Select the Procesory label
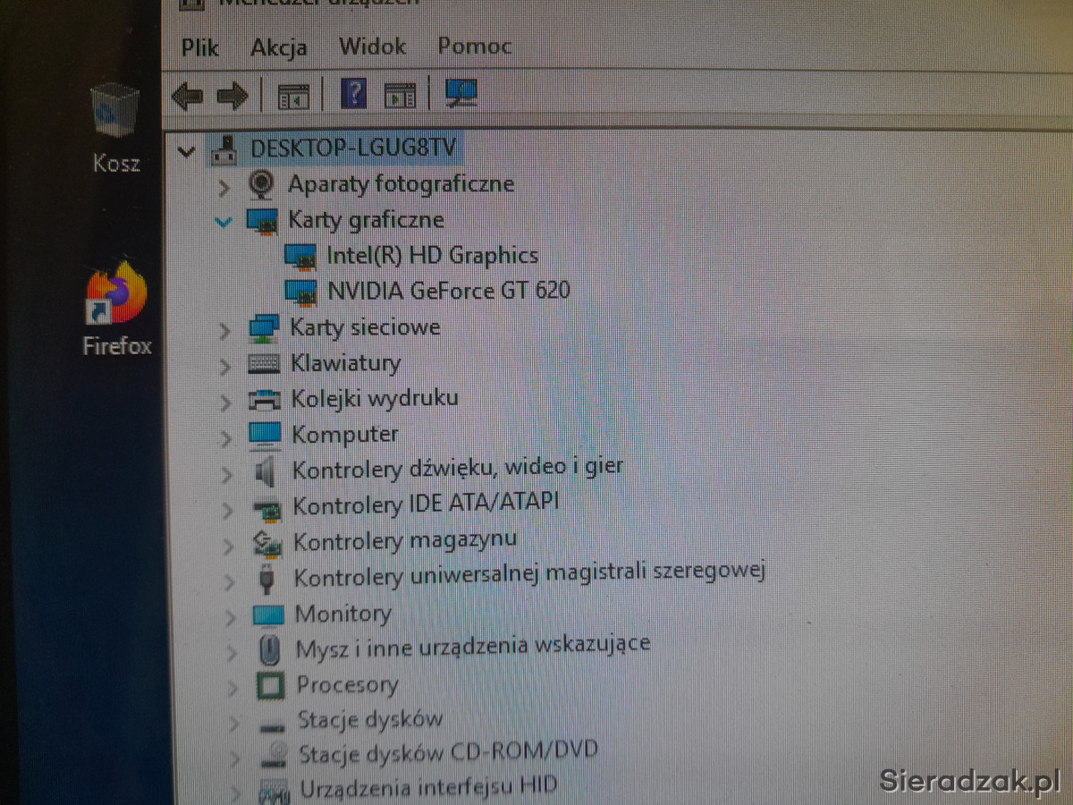 (x=348, y=686)
